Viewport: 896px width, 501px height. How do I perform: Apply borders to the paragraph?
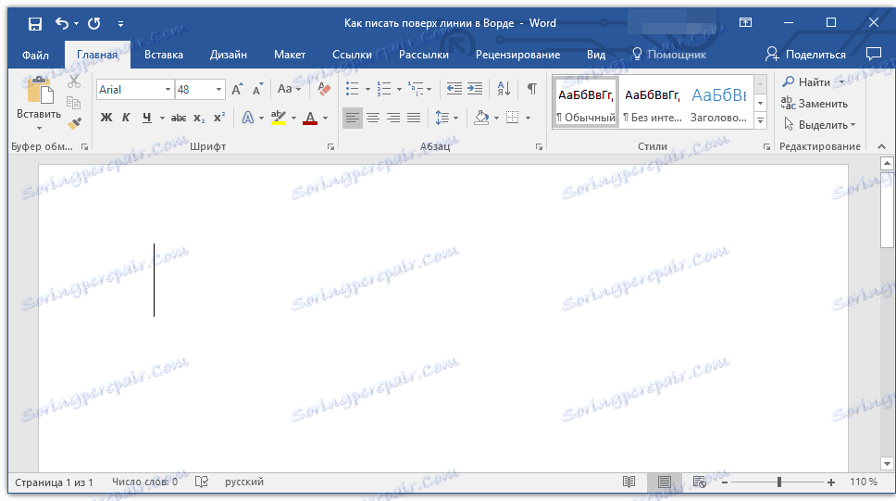click(x=513, y=118)
